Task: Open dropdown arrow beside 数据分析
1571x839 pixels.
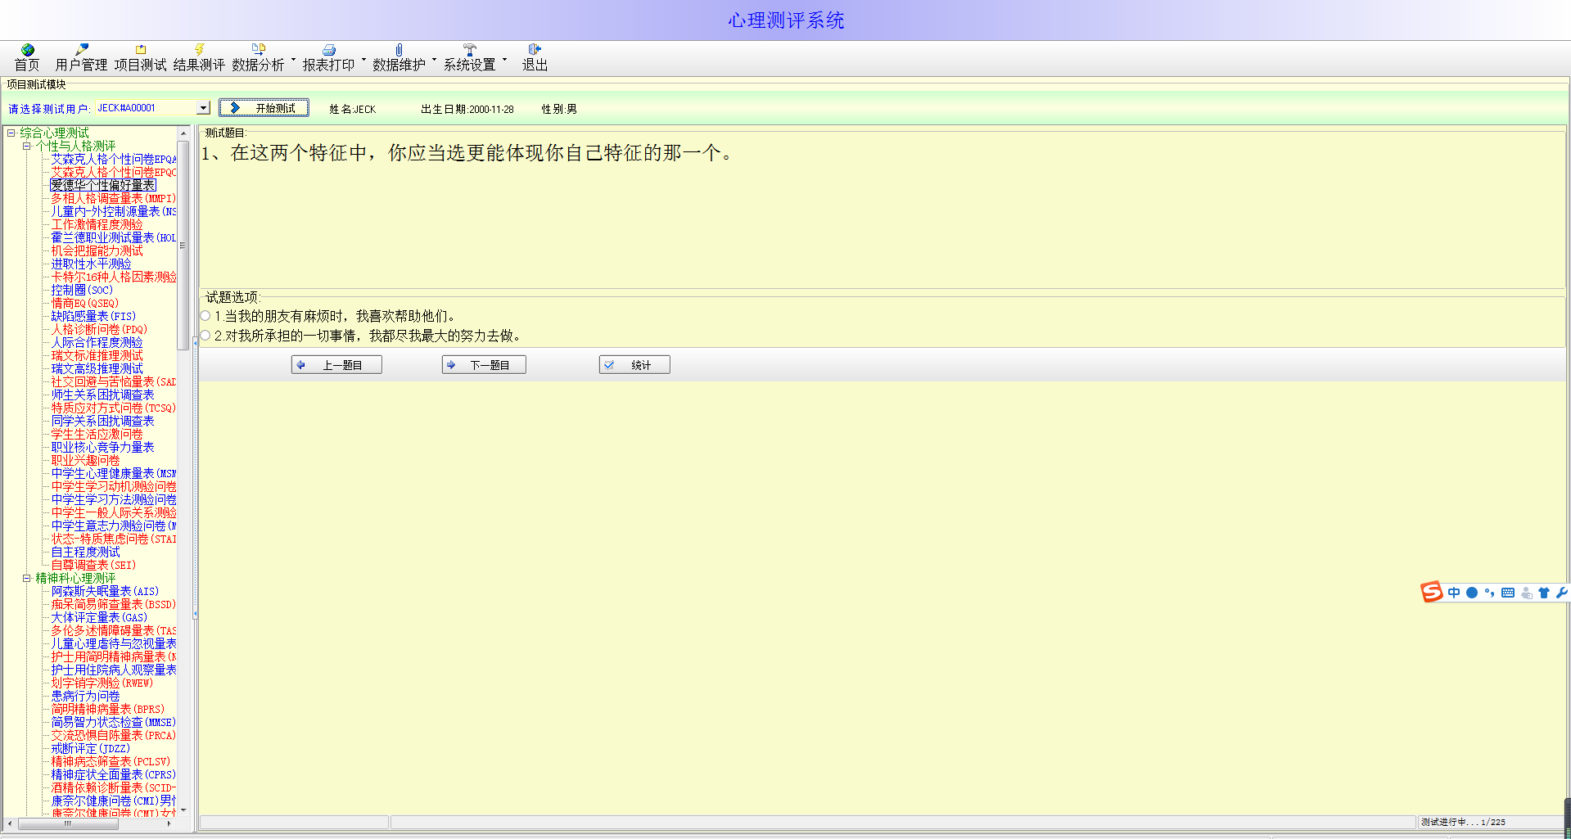Action: (293, 60)
